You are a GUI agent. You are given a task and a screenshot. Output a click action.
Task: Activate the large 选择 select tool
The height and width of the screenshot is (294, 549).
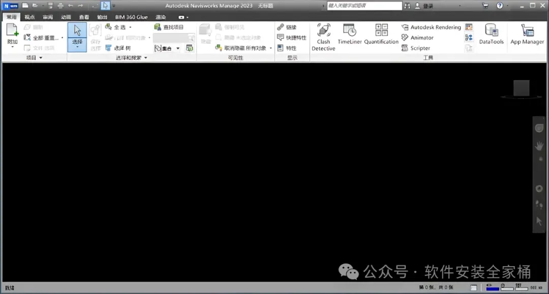(77, 37)
